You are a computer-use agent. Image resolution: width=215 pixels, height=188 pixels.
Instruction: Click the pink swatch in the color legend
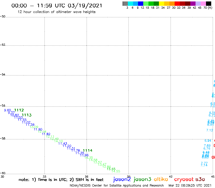(203, 3)
